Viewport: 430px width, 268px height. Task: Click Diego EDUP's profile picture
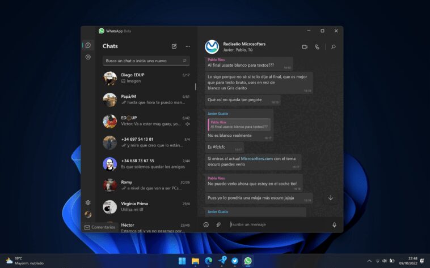(x=109, y=78)
